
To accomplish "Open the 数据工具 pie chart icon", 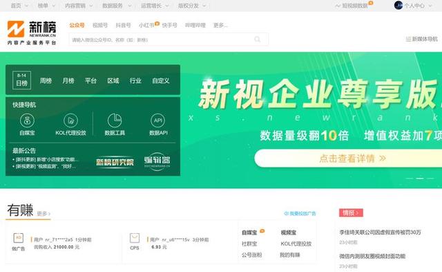I will tap(115, 120).
